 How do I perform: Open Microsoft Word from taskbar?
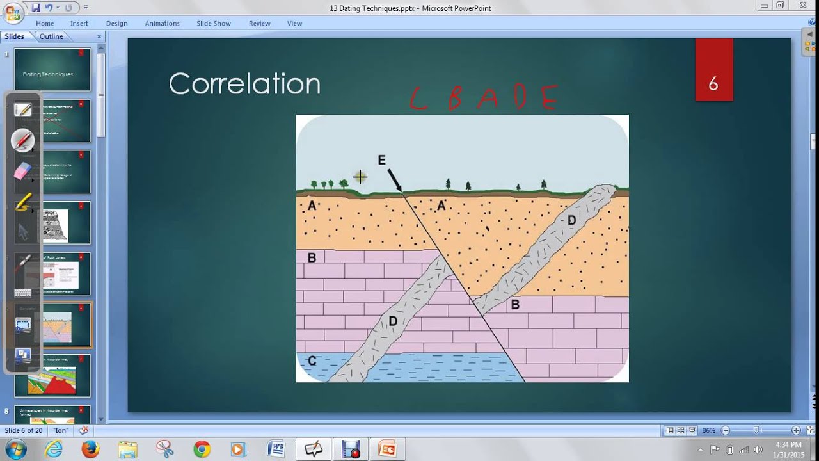pos(276,449)
